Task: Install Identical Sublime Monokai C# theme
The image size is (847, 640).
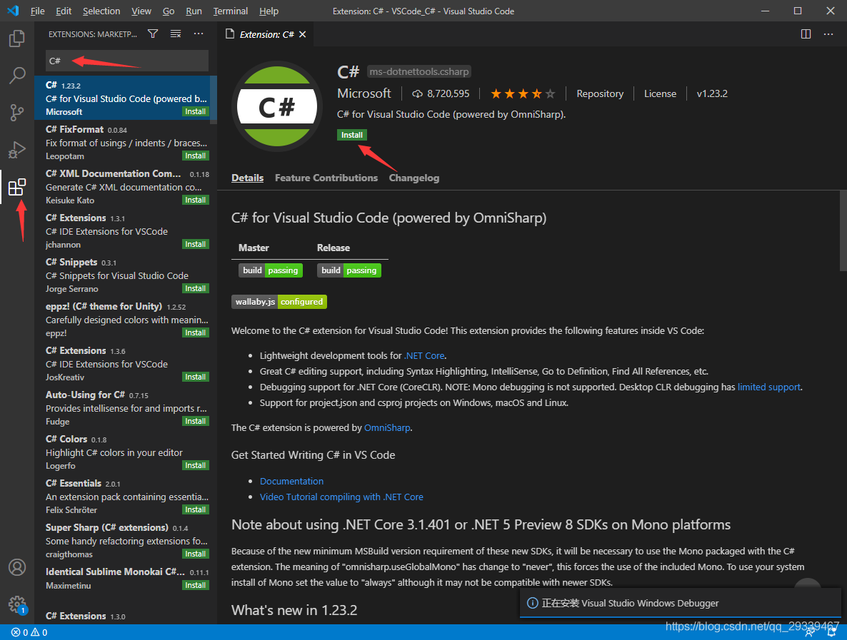Action: (x=195, y=586)
